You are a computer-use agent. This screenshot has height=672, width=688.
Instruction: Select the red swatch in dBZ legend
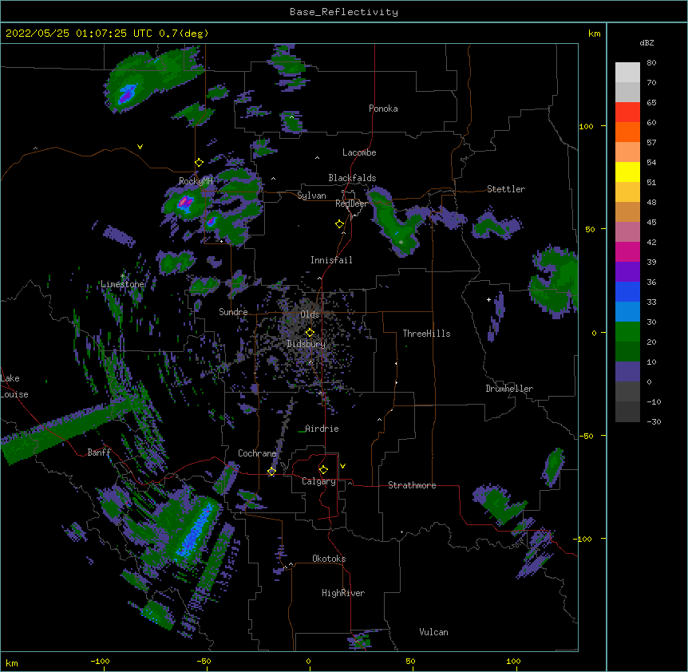click(x=627, y=112)
